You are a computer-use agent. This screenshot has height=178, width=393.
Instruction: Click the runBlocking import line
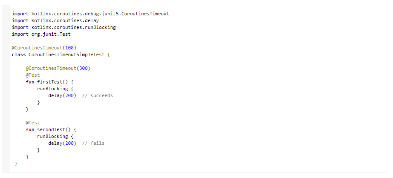(64, 27)
